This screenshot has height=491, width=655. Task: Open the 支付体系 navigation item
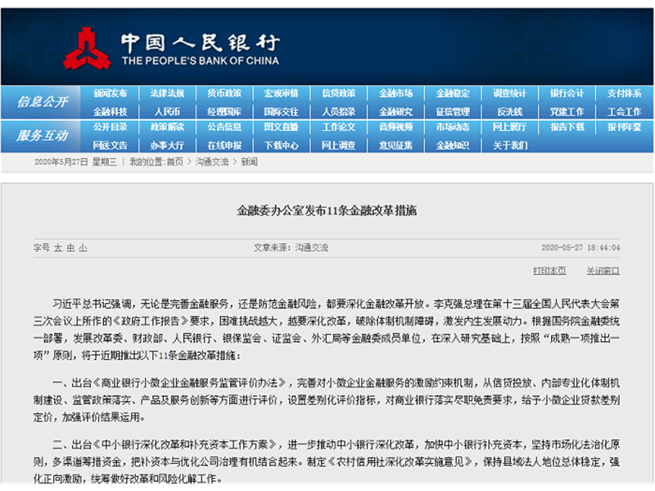[624, 93]
